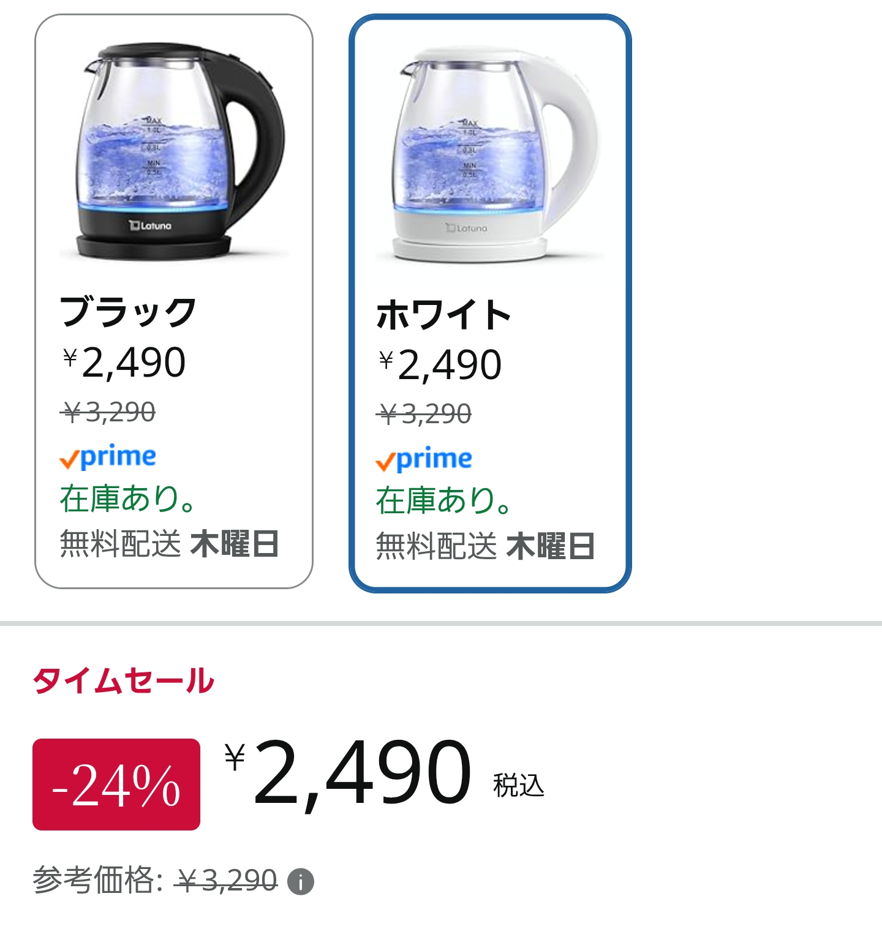Click the 参考価格 ¥3,290 reference price
882x945 pixels.
click(x=156, y=881)
